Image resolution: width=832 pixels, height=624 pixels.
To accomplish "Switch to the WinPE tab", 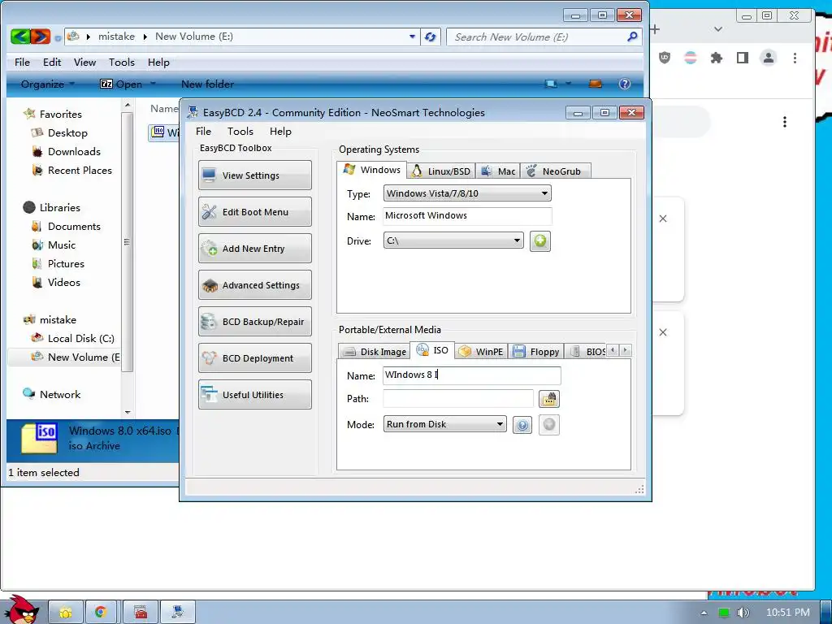I will (481, 351).
